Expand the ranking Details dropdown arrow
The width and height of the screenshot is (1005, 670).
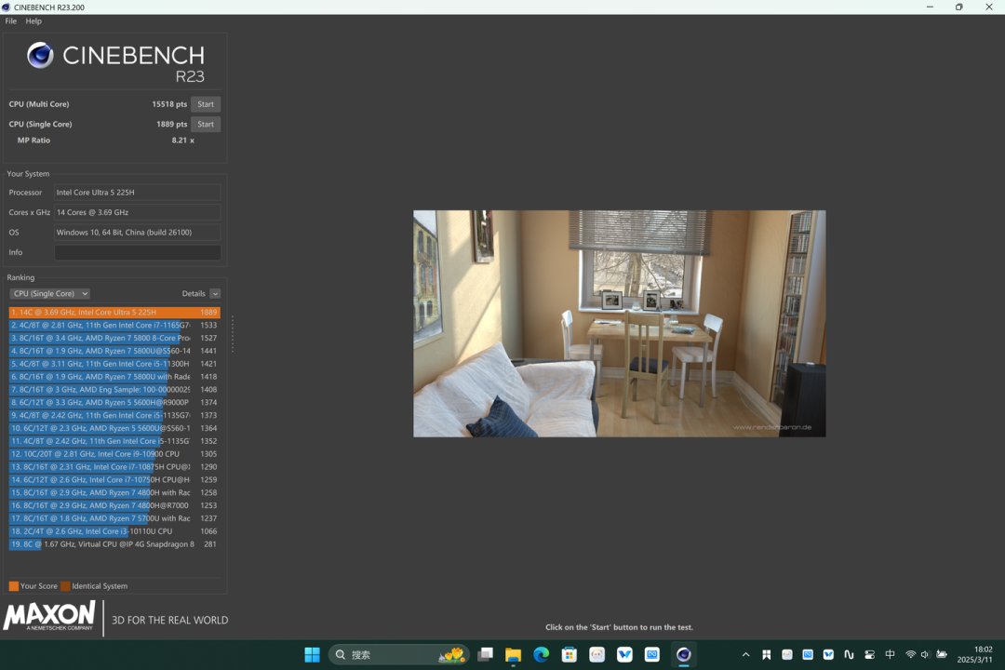click(215, 294)
